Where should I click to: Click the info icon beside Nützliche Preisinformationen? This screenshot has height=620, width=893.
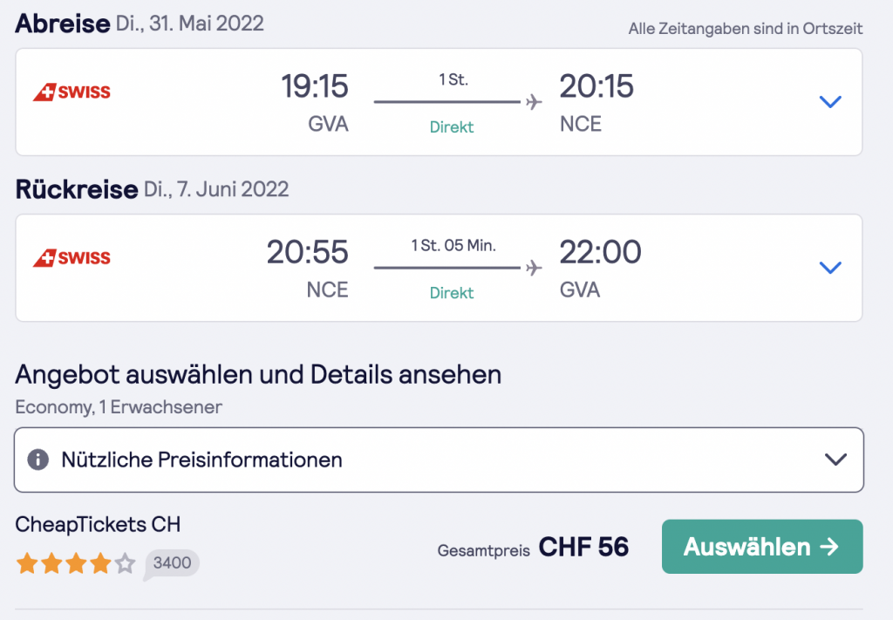point(37,460)
